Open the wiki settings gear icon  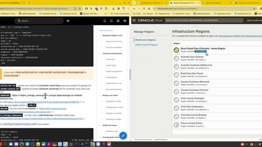(118, 21)
